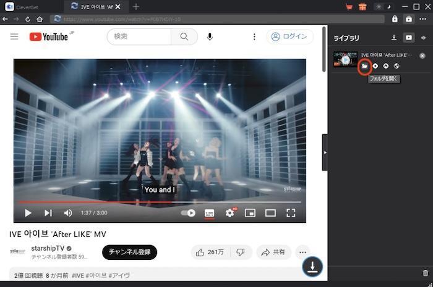Toggle subtitles in the video player
The image size is (433, 287).
209,213
